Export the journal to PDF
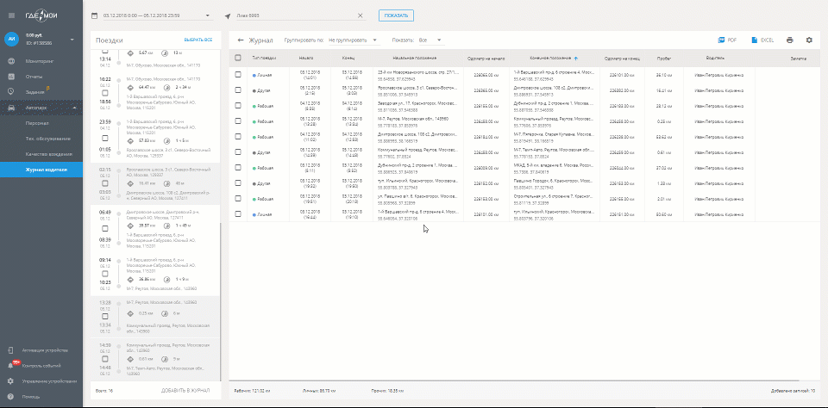 coord(727,40)
